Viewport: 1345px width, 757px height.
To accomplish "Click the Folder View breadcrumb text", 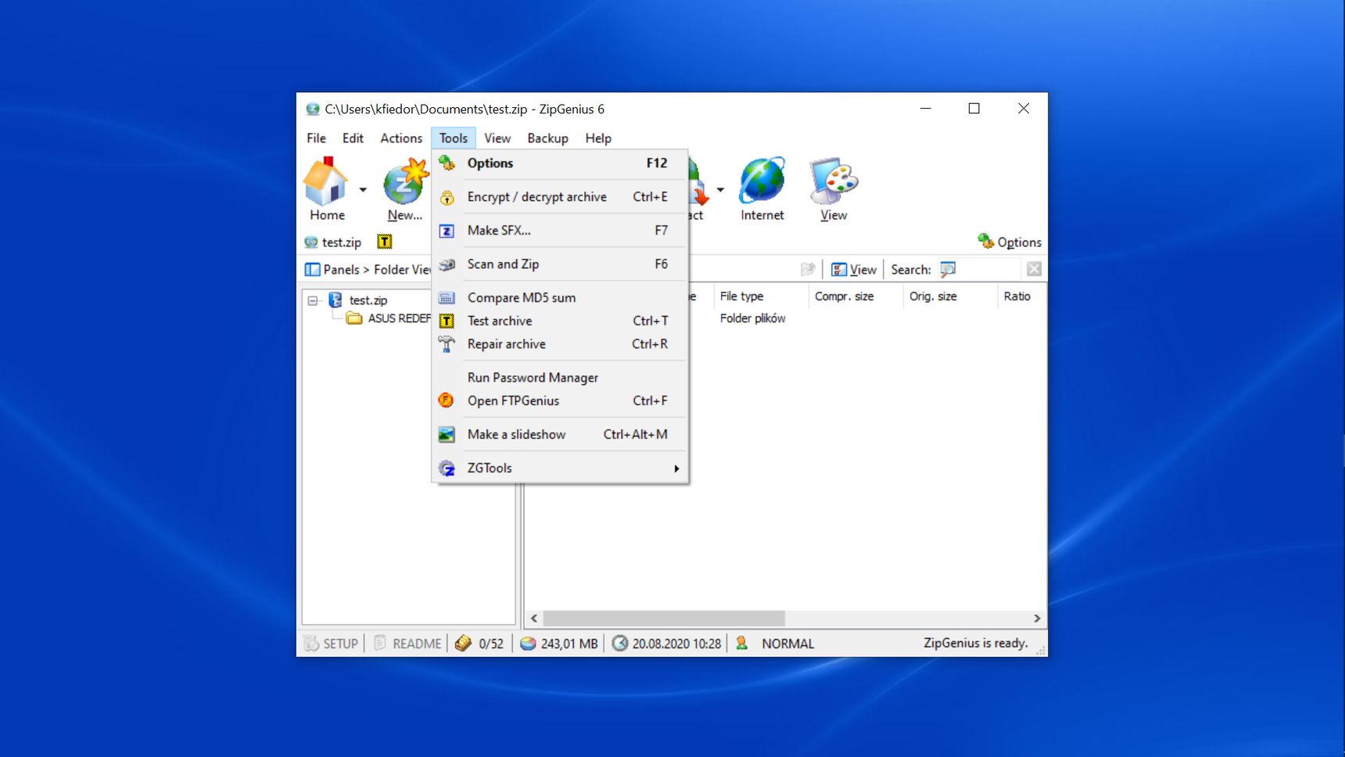I will 403,270.
